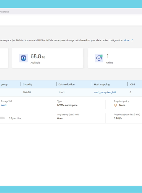
Task: Select the 100 GiB capacity cell
Action: [27, 92]
